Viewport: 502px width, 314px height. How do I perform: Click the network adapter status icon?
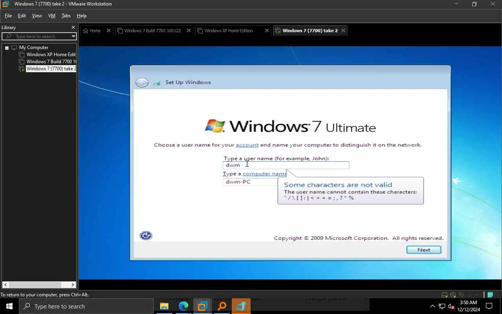point(461,295)
